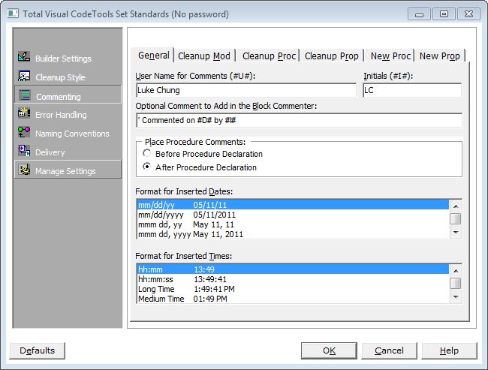Click the Initials input field
This screenshot has width=488, height=370.
point(412,90)
